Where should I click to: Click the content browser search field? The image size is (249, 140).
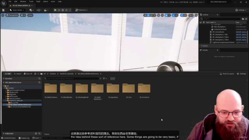72,79
